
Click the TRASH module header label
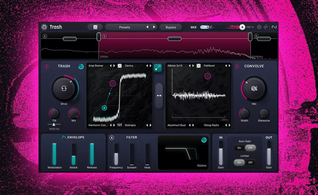(65, 66)
